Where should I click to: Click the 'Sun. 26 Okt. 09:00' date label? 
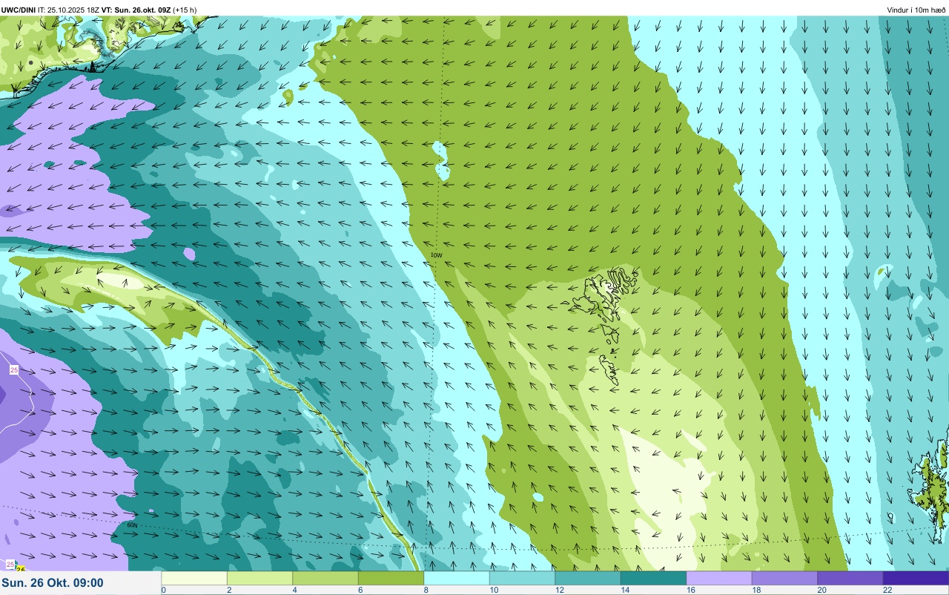pyautogui.click(x=53, y=583)
